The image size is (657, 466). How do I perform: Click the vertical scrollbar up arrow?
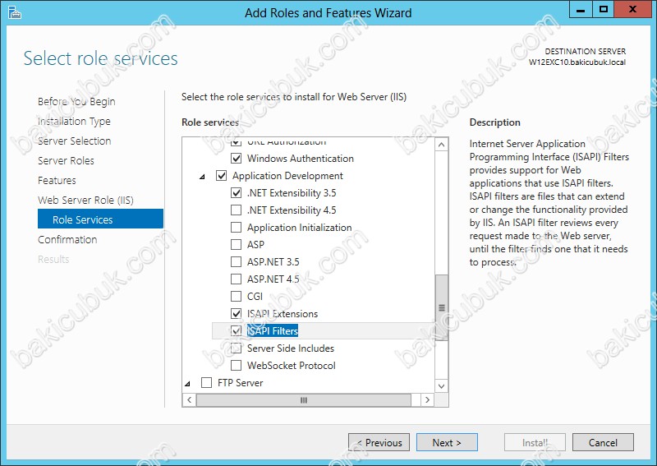(441, 145)
